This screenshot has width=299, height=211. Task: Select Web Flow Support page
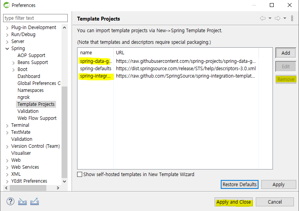(x=37, y=118)
